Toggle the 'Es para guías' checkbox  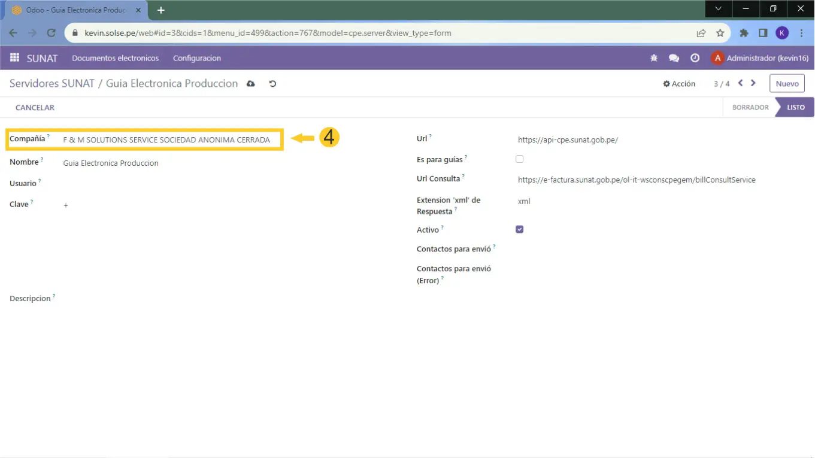click(x=519, y=159)
